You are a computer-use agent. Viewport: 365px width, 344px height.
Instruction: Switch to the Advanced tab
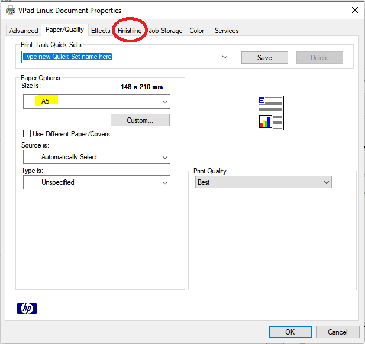24,31
